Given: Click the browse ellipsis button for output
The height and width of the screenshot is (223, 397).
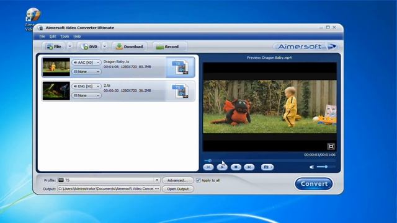Looking at the screenshot, I should (x=157, y=189).
